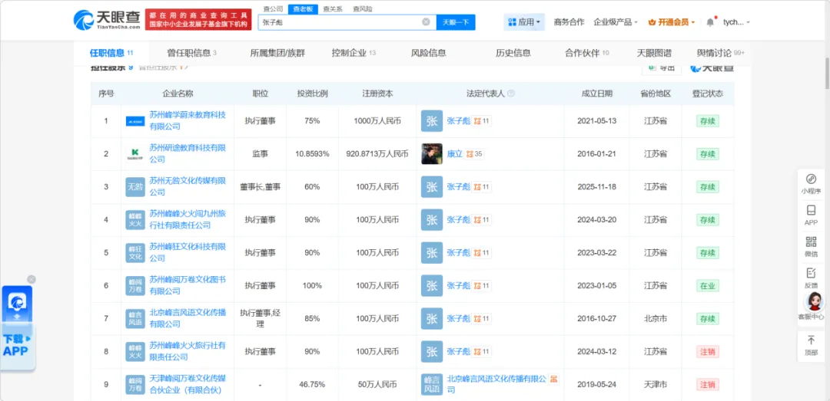Open the 小程序 mini program sidebar icon
The image size is (830, 401).
(811, 183)
